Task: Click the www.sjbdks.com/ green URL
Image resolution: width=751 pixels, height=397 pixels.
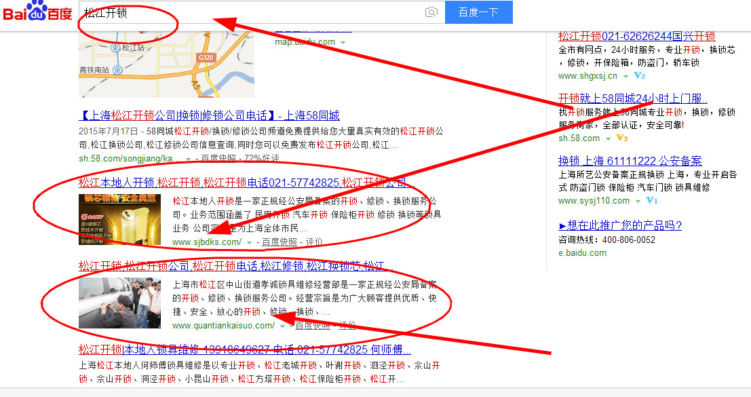Action: (x=207, y=242)
